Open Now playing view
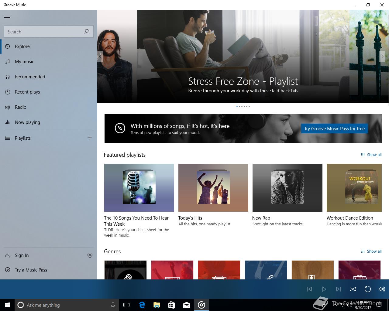389x311 pixels. click(x=49, y=122)
